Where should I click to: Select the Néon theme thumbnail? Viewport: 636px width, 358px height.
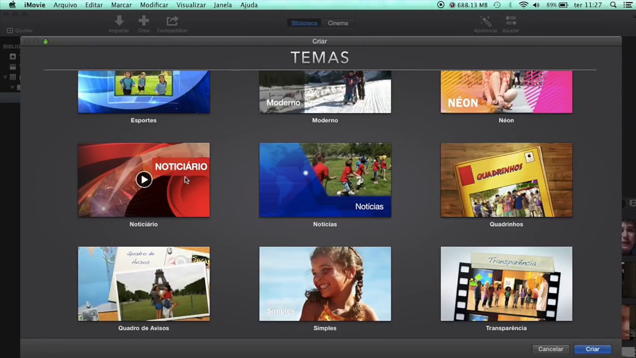click(506, 92)
